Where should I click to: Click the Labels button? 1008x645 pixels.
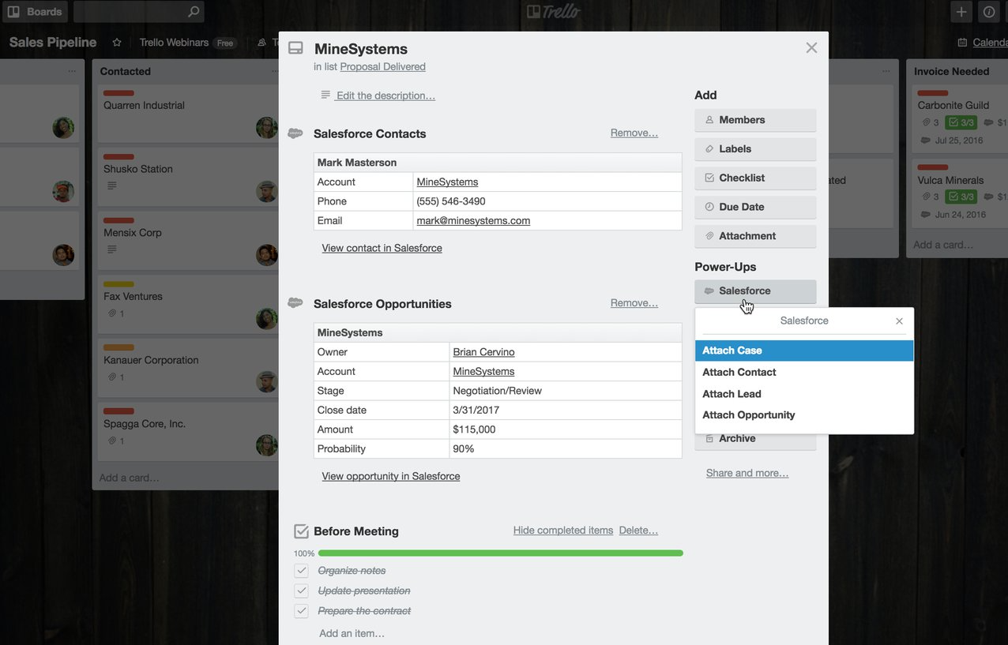point(755,148)
